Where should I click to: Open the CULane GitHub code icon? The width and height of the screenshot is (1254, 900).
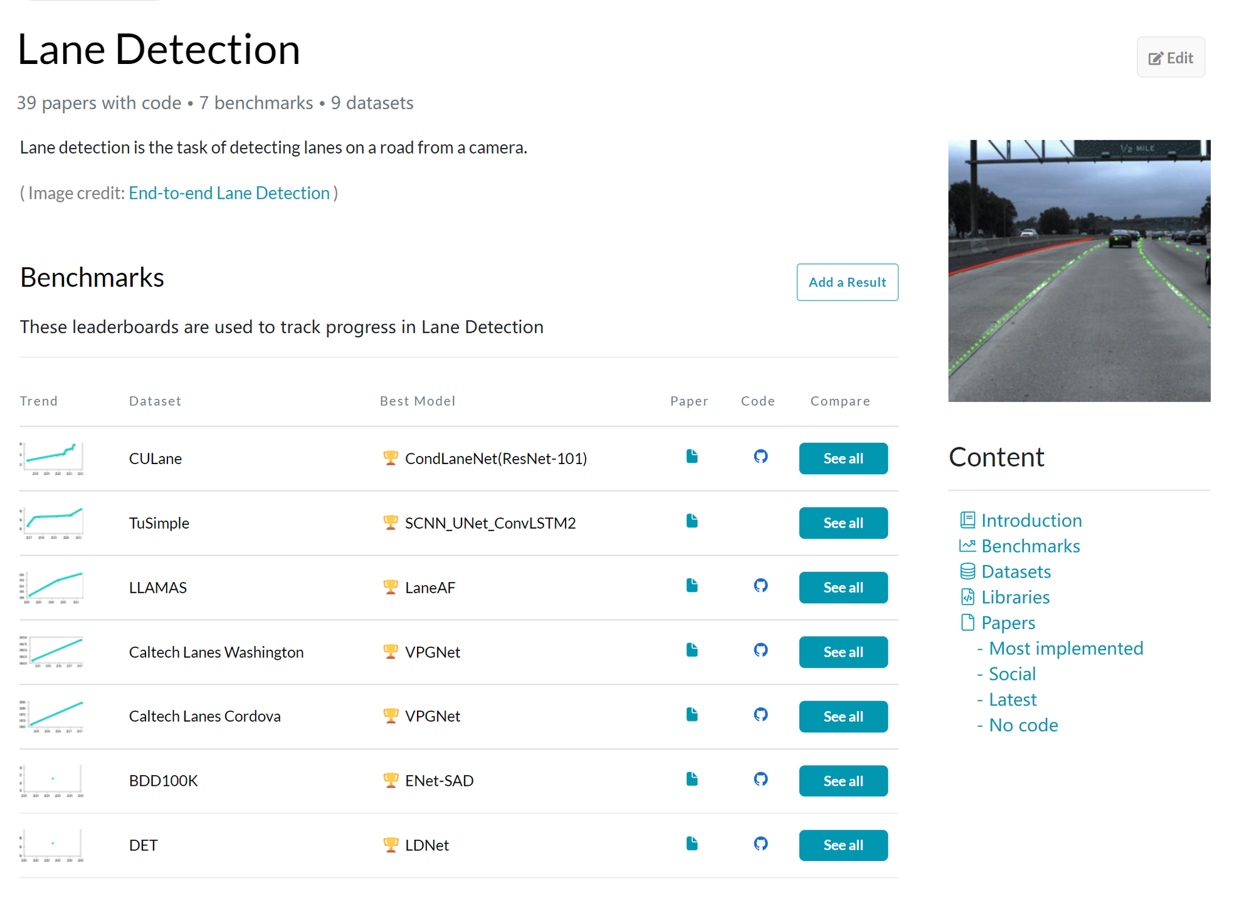760,457
